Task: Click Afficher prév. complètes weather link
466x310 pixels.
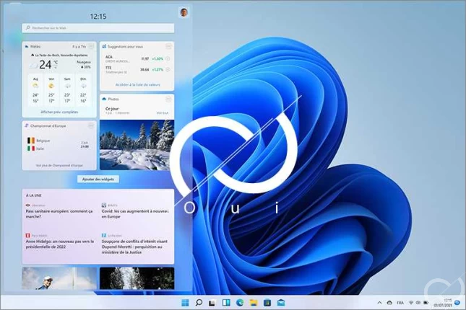Action: pyautogui.click(x=59, y=112)
